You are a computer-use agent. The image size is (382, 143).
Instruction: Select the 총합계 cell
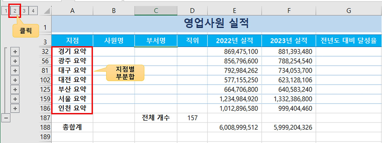coord(72,128)
